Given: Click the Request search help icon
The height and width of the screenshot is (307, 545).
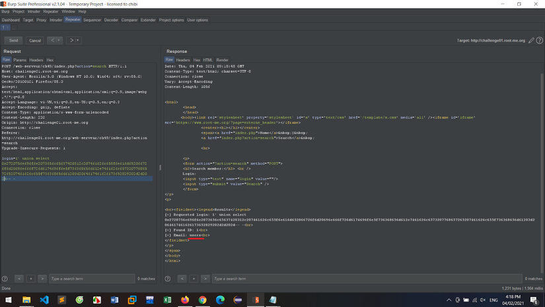Looking at the screenshot, I should coord(5,279).
